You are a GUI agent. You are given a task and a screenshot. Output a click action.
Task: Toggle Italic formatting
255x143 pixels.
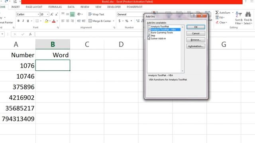point(23,21)
